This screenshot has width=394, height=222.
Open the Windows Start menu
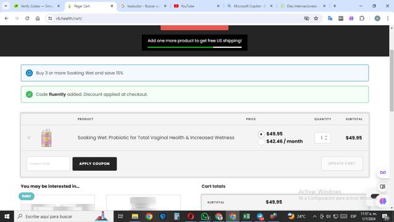coord(7,216)
